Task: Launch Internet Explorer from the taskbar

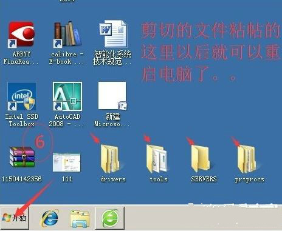Action: (x=50, y=218)
